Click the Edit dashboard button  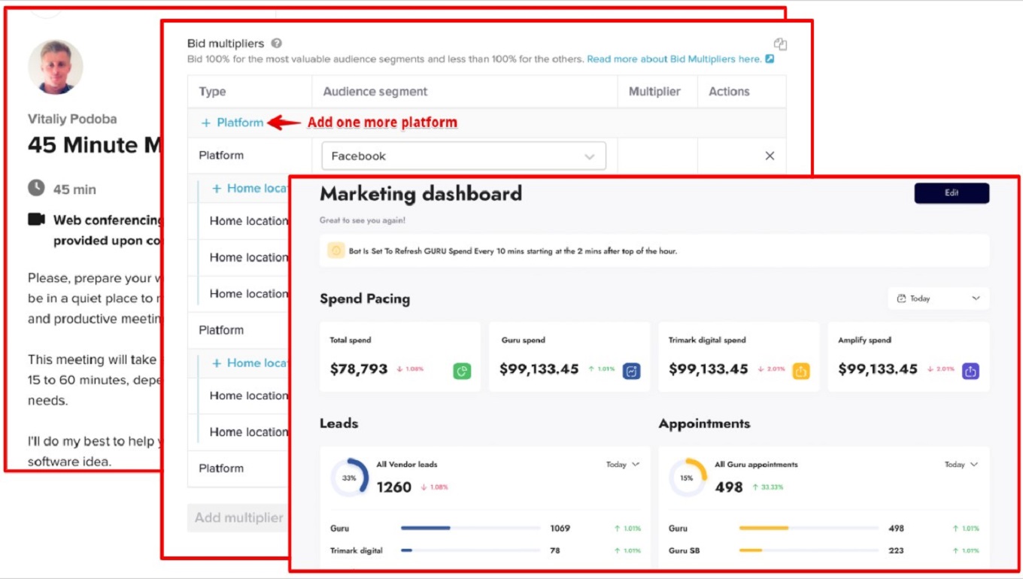coord(952,193)
